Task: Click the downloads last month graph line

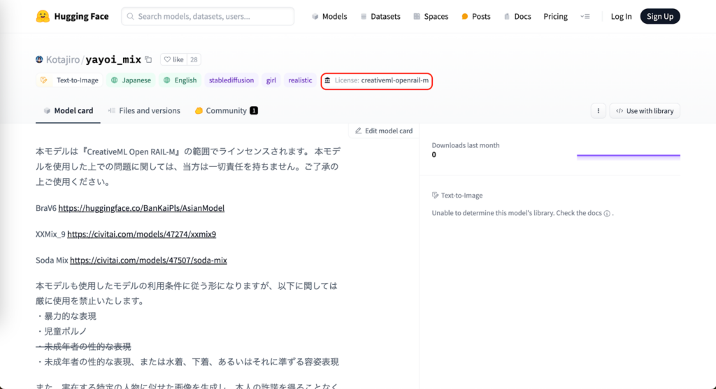Action: pos(628,155)
